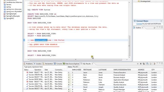This screenshot has width=164, height=92.
Task: Click the Date history column header
Action: point(46,70)
